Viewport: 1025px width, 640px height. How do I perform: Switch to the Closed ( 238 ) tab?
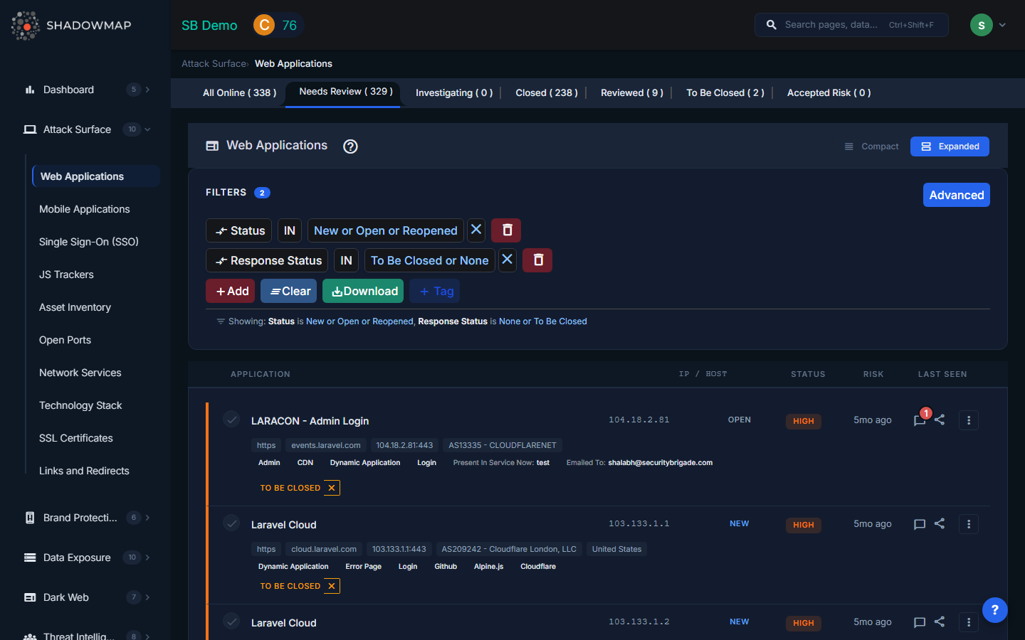[546, 92]
